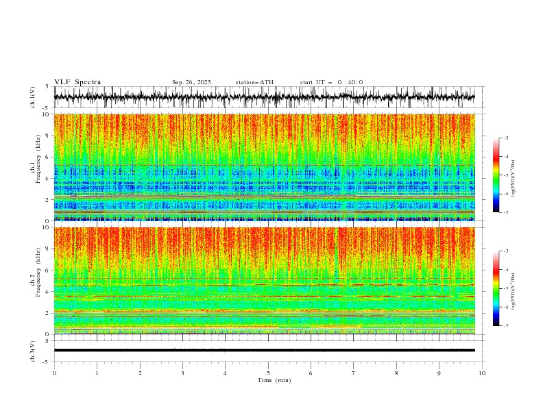The height and width of the screenshot is (419, 543).
Task: Select the date text "Sep. 26, 2025"
Action: (191, 82)
